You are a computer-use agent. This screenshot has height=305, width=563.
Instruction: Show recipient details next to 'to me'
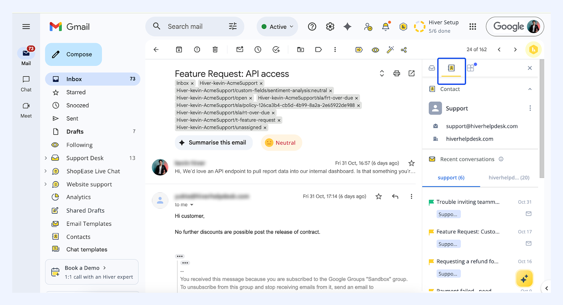pos(192,205)
